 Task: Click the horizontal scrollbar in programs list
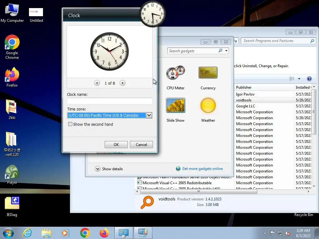pos(198,191)
